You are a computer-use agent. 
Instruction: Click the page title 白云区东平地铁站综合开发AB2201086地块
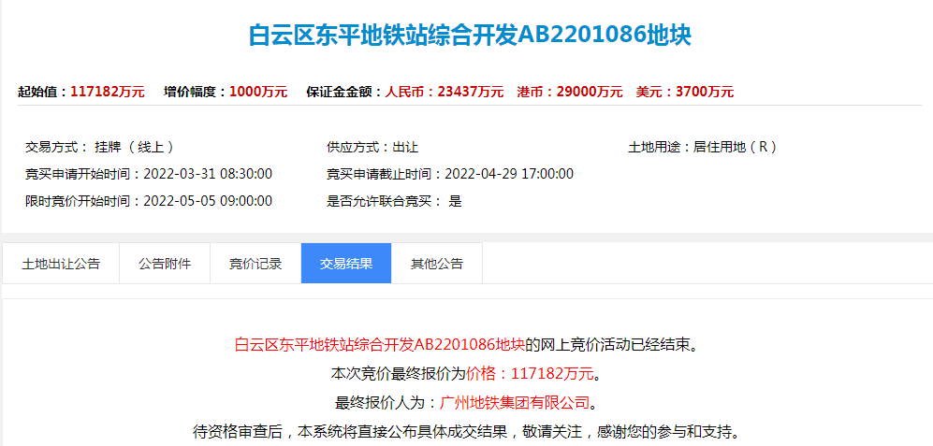click(470, 36)
